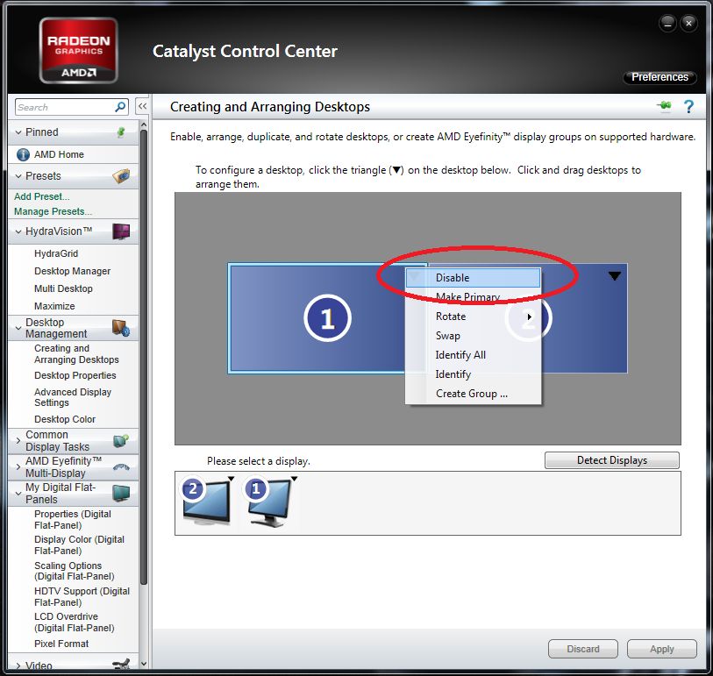Open display 2 thumbnail triangle menu
The width and height of the screenshot is (713, 676).
pyautogui.click(x=231, y=479)
